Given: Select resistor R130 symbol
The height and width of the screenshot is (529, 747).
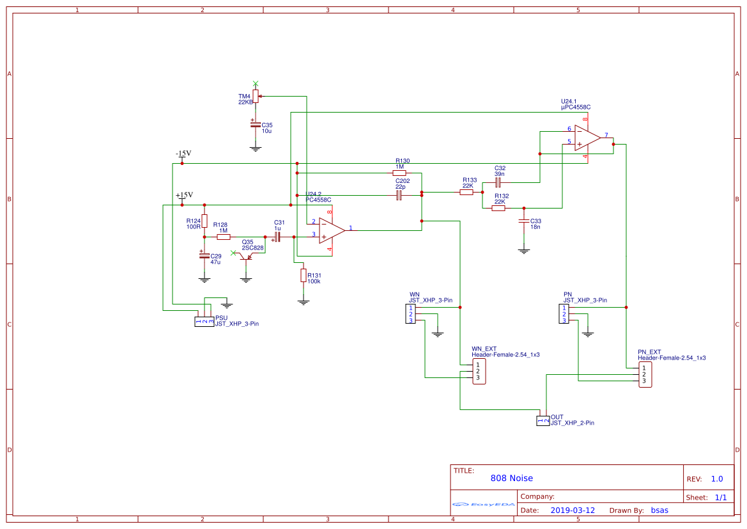Looking at the screenshot, I should tap(399, 173).
